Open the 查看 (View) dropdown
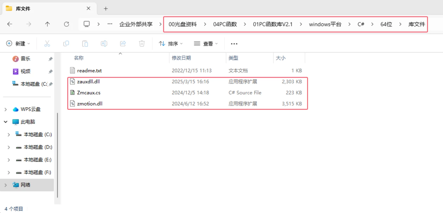443x213 pixels. click(206, 43)
